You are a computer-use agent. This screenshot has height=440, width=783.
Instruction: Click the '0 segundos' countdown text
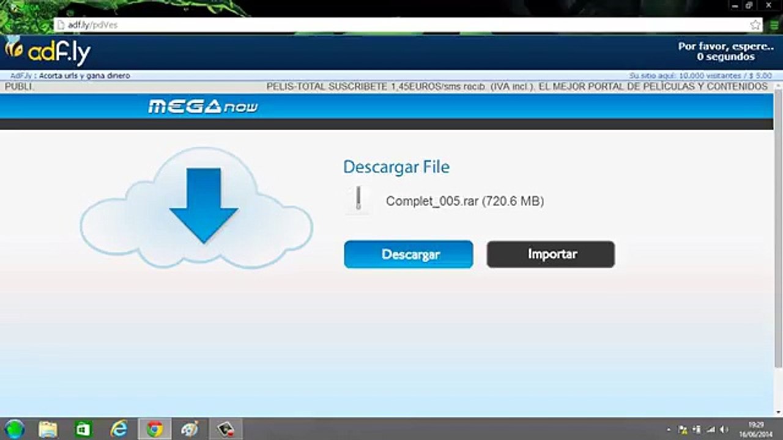coord(725,57)
